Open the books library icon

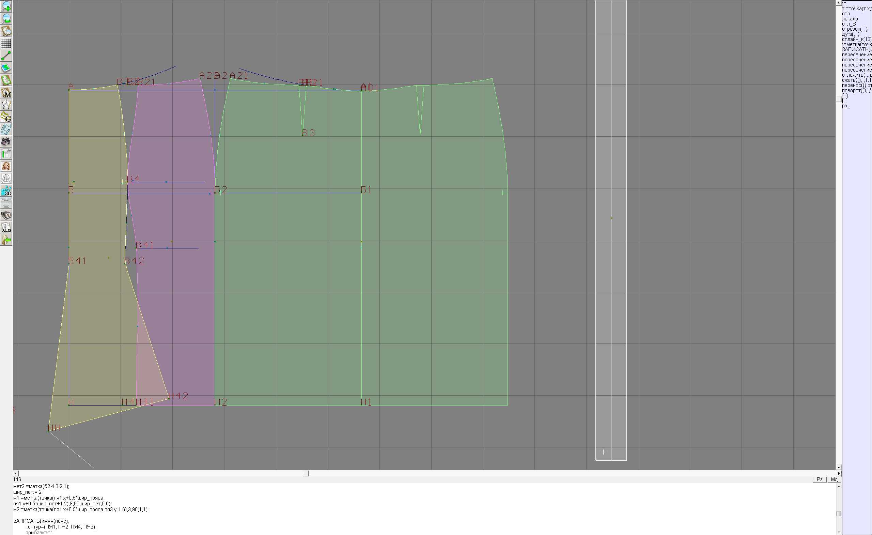[6, 215]
